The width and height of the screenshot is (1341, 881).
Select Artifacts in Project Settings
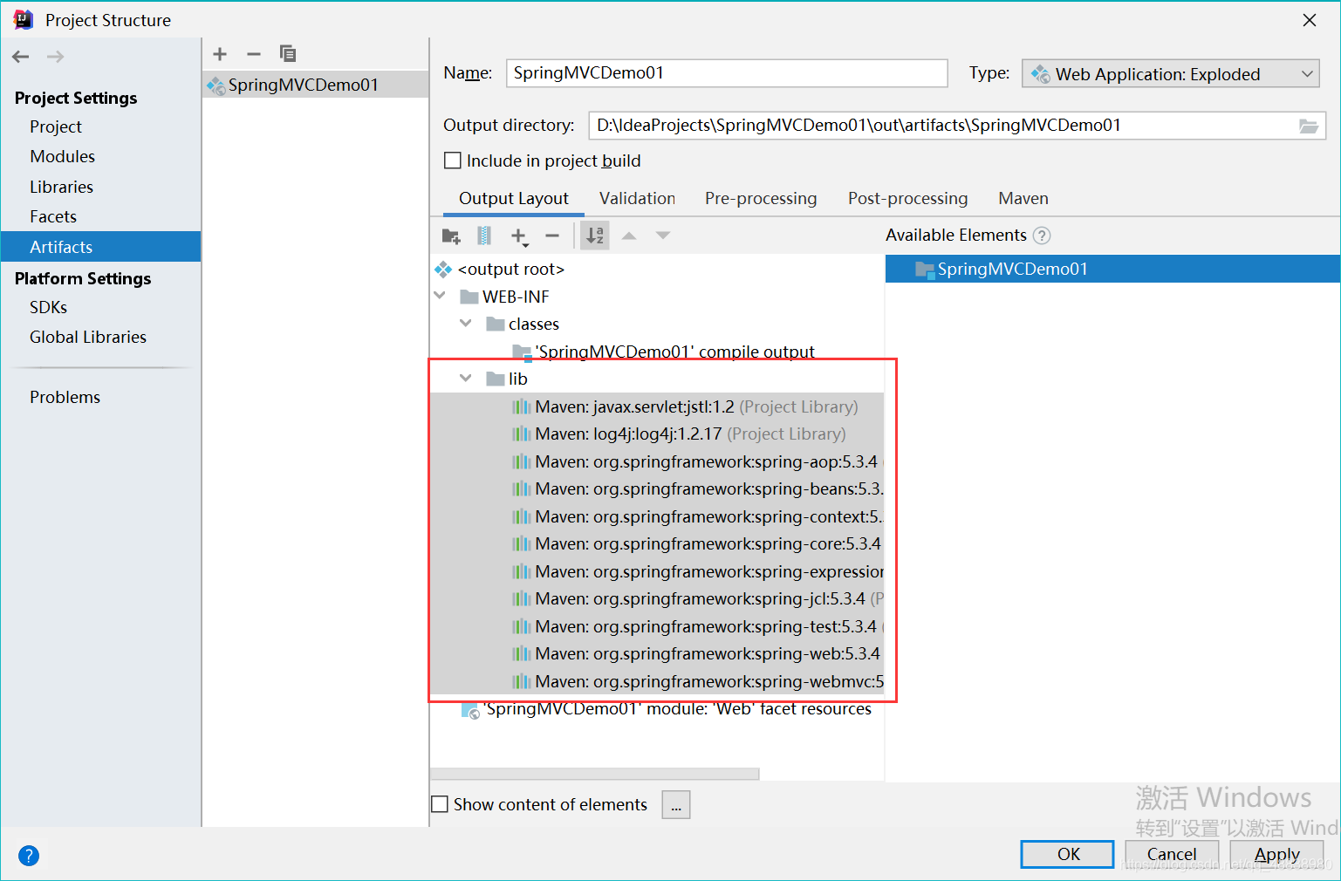click(x=100, y=247)
